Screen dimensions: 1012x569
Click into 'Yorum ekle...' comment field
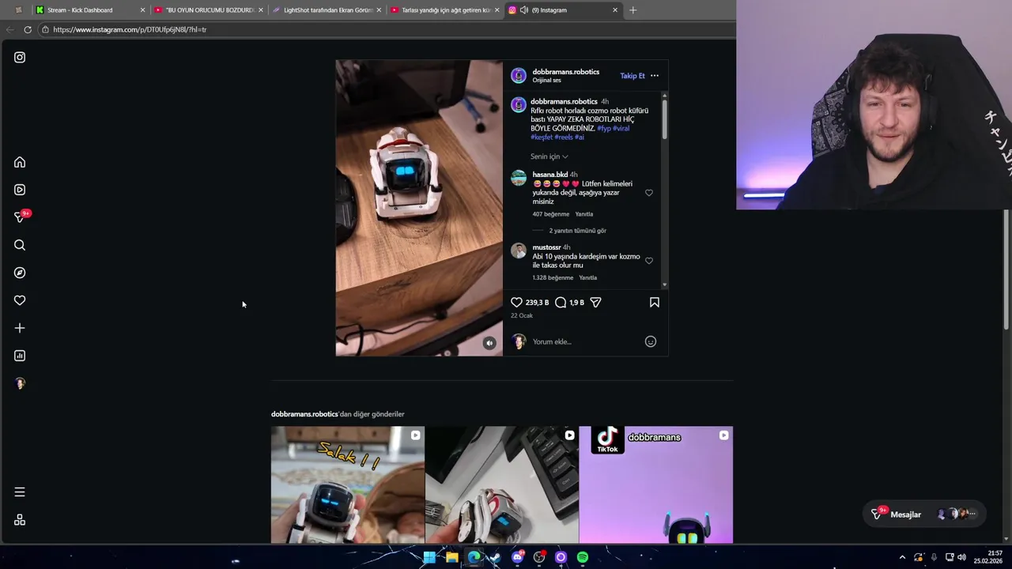(585, 341)
